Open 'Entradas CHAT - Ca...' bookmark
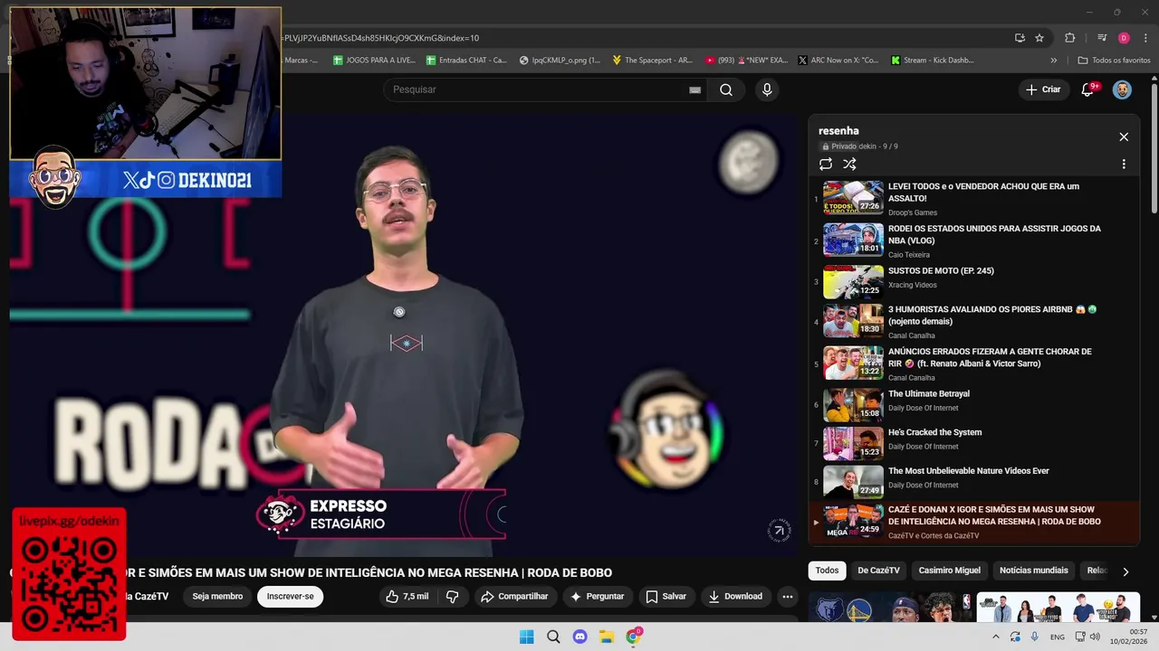 (x=465, y=61)
